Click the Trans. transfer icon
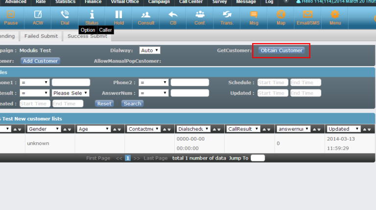Image resolution: width=376 pixels, height=210 pixels. pos(227,15)
